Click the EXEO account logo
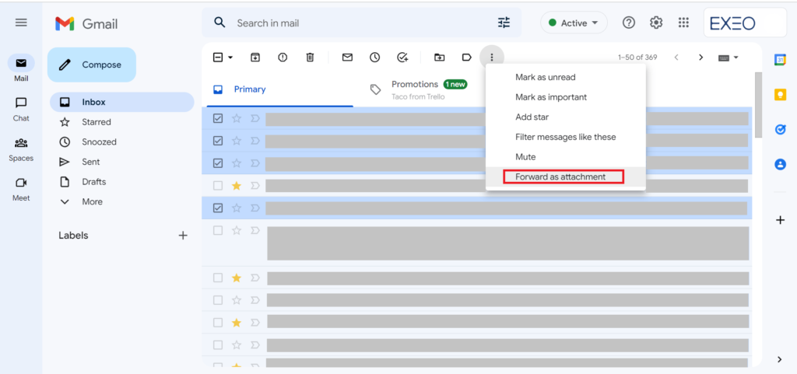 click(745, 23)
